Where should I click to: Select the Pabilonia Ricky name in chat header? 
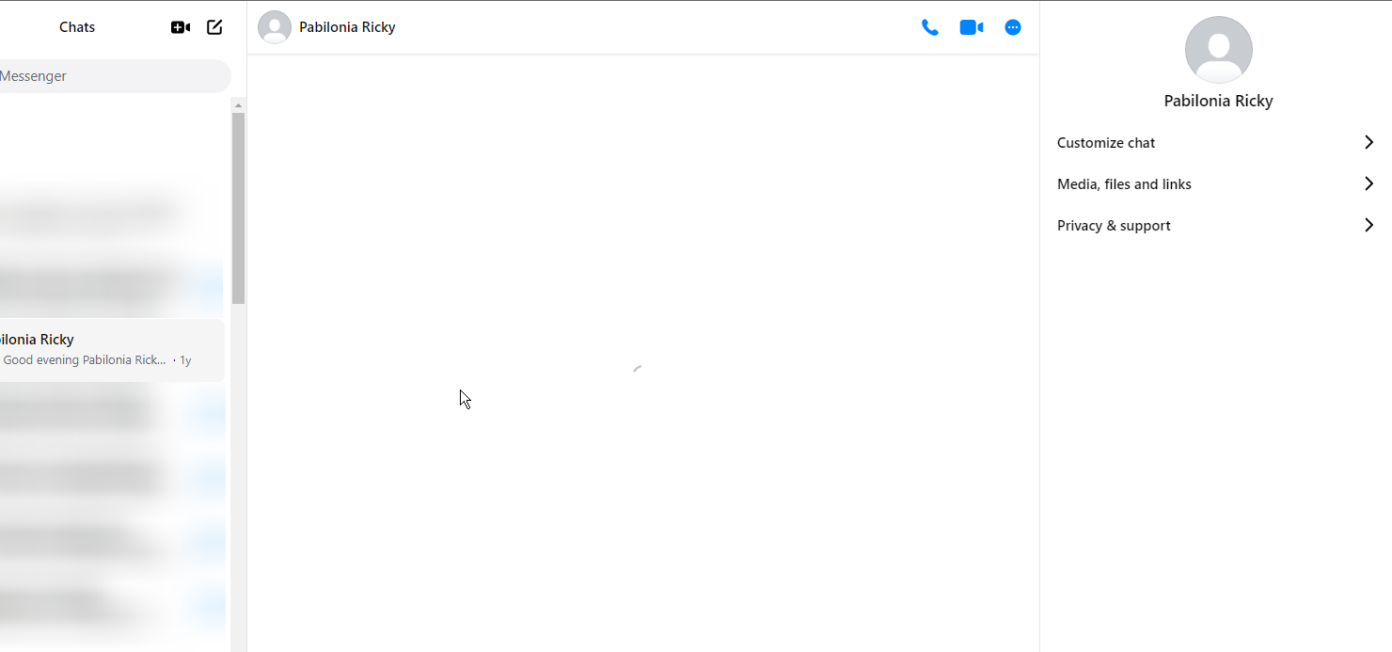coord(346,26)
